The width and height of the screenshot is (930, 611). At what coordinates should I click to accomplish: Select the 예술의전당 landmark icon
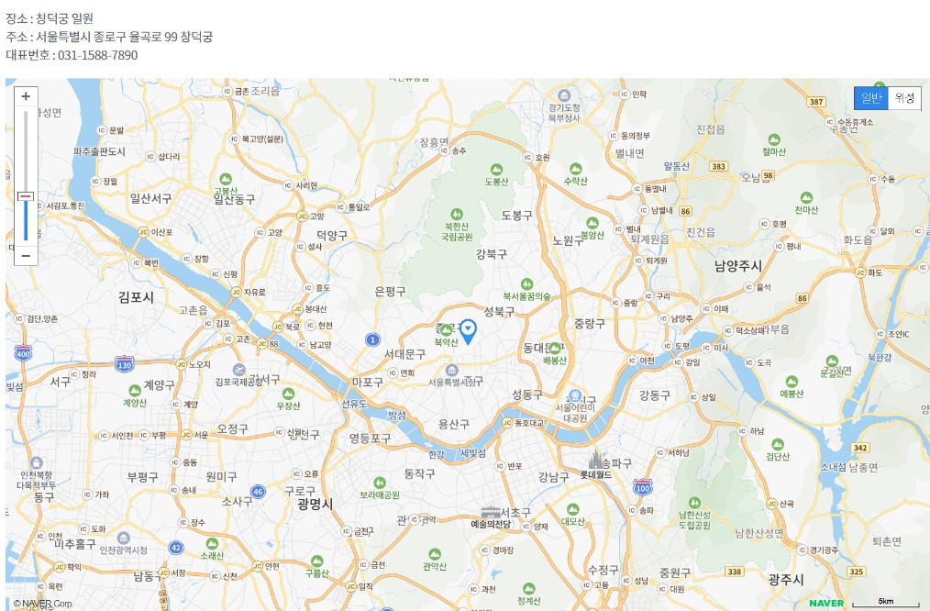click(493, 514)
